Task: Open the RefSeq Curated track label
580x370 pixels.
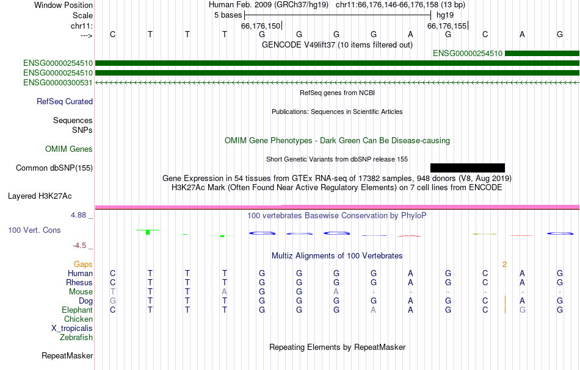Action: pos(64,102)
